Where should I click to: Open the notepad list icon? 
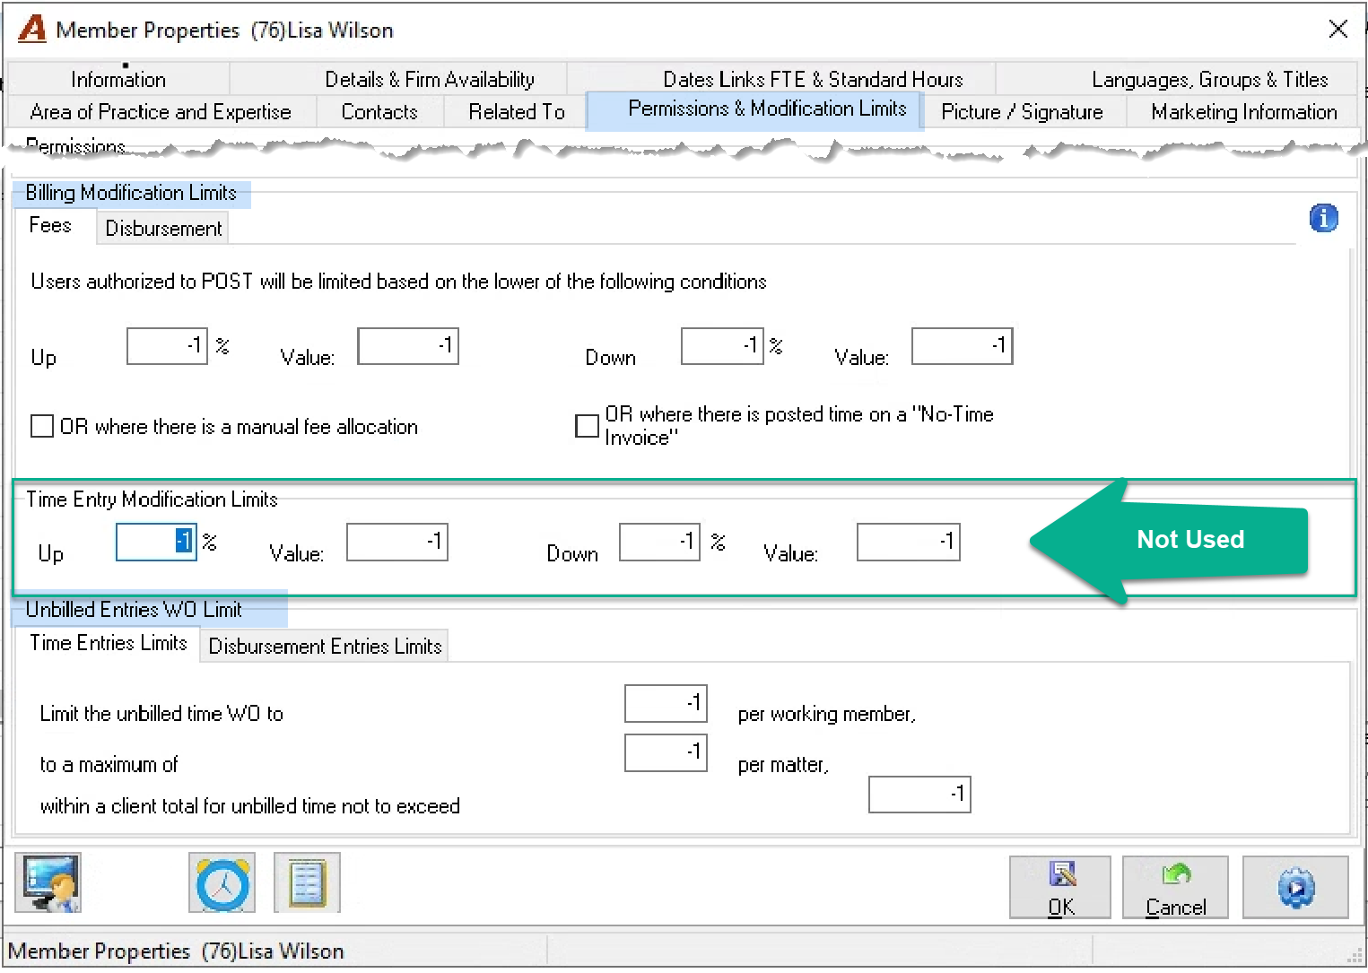pos(307,882)
